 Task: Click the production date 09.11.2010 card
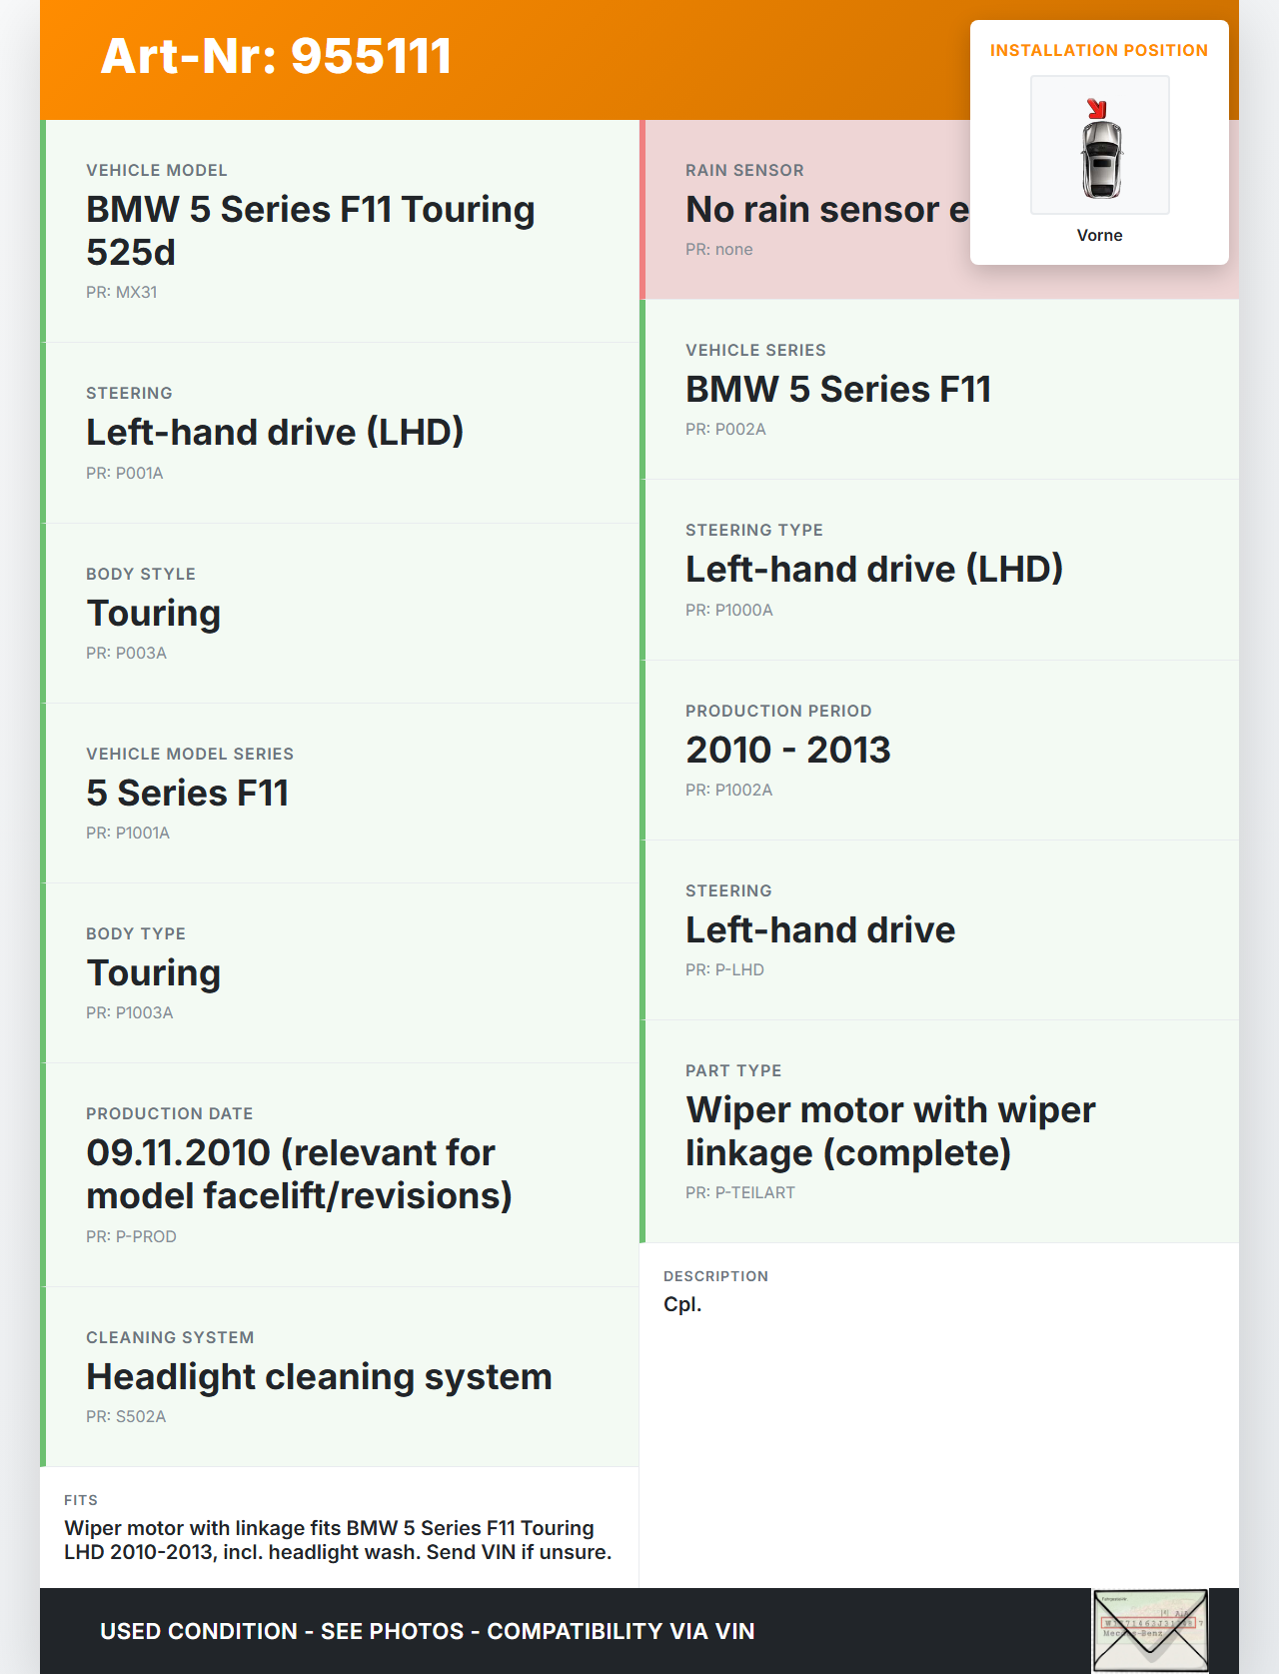click(340, 1174)
